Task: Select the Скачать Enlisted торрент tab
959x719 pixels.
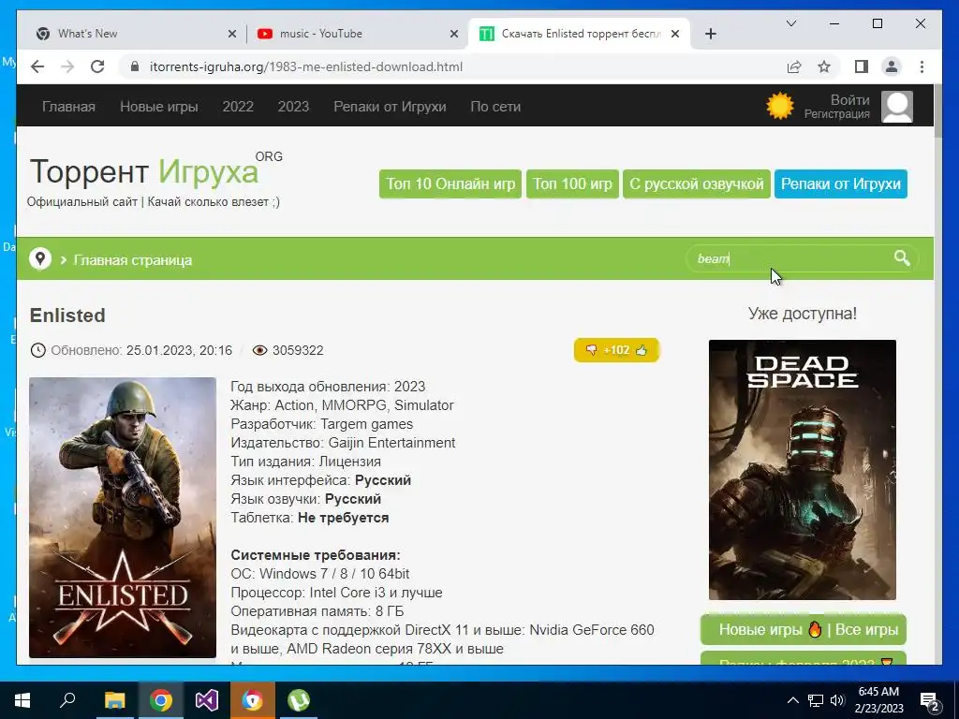Action: click(x=580, y=34)
